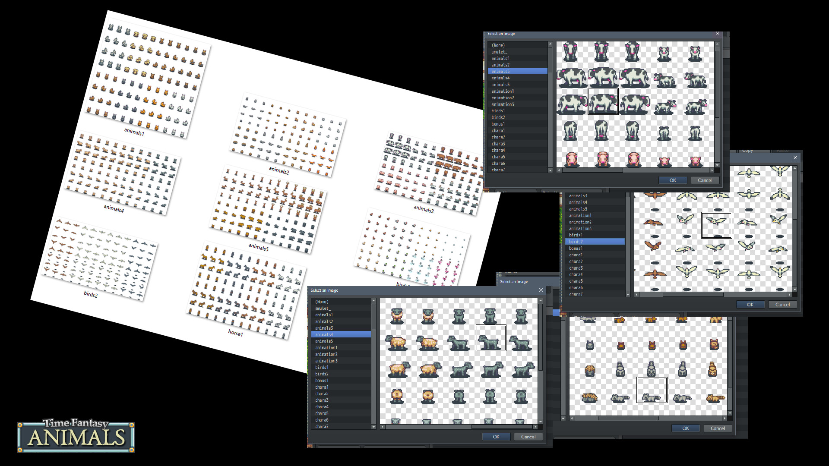Cancel the birds2 image selection dialog
The height and width of the screenshot is (466, 829).
782,304
